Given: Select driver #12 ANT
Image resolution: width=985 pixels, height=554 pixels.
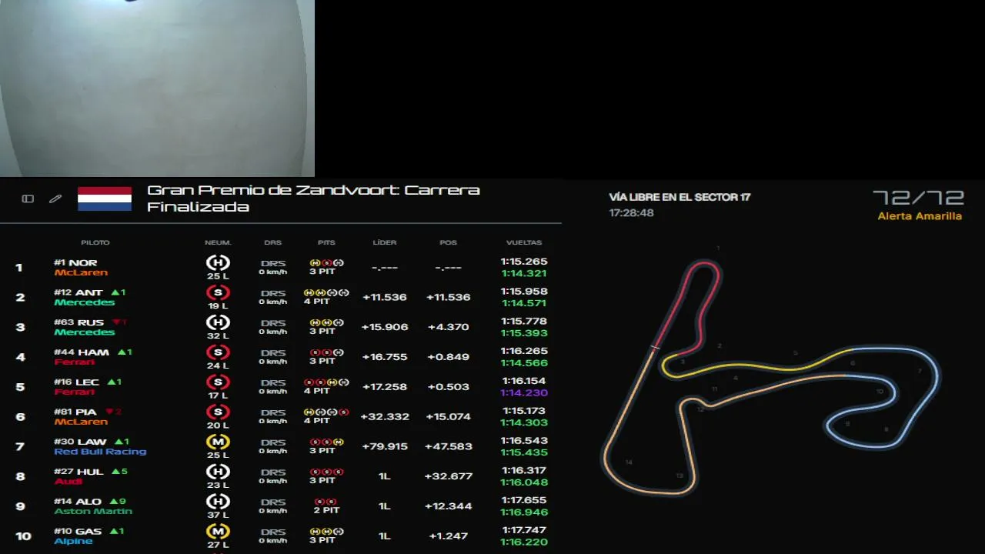Looking at the screenshot, I should point(78,292).
